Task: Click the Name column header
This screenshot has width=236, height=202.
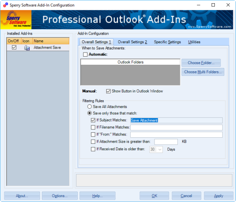Action: pyautogui.click(x=51, y=41)
